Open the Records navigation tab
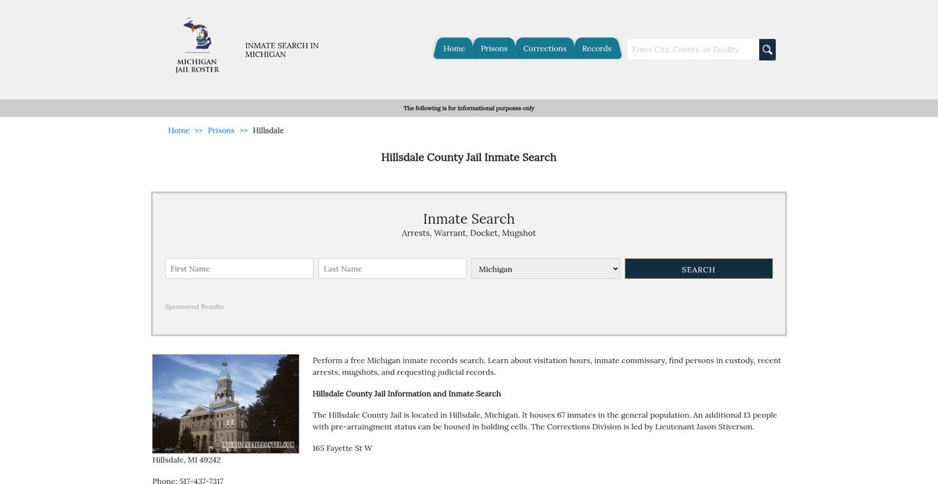The image size is (938, 484). pyautogui.click(x=597, y=48)
